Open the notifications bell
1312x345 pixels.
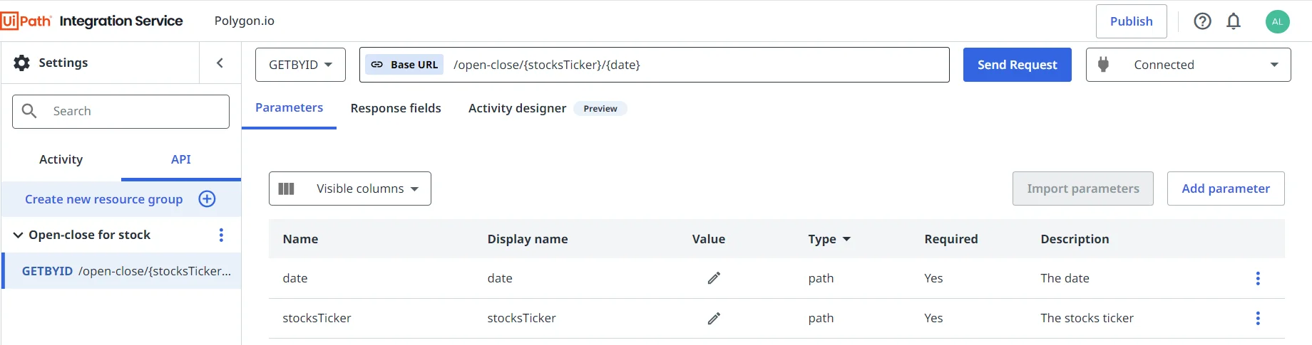pyautogui.click(x=1234, y=21)
